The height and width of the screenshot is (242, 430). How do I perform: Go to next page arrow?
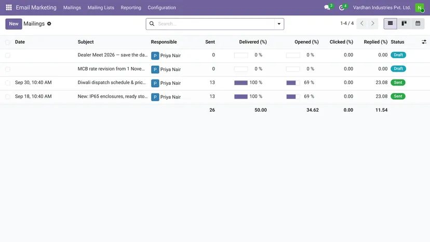(x=373, y=23)
